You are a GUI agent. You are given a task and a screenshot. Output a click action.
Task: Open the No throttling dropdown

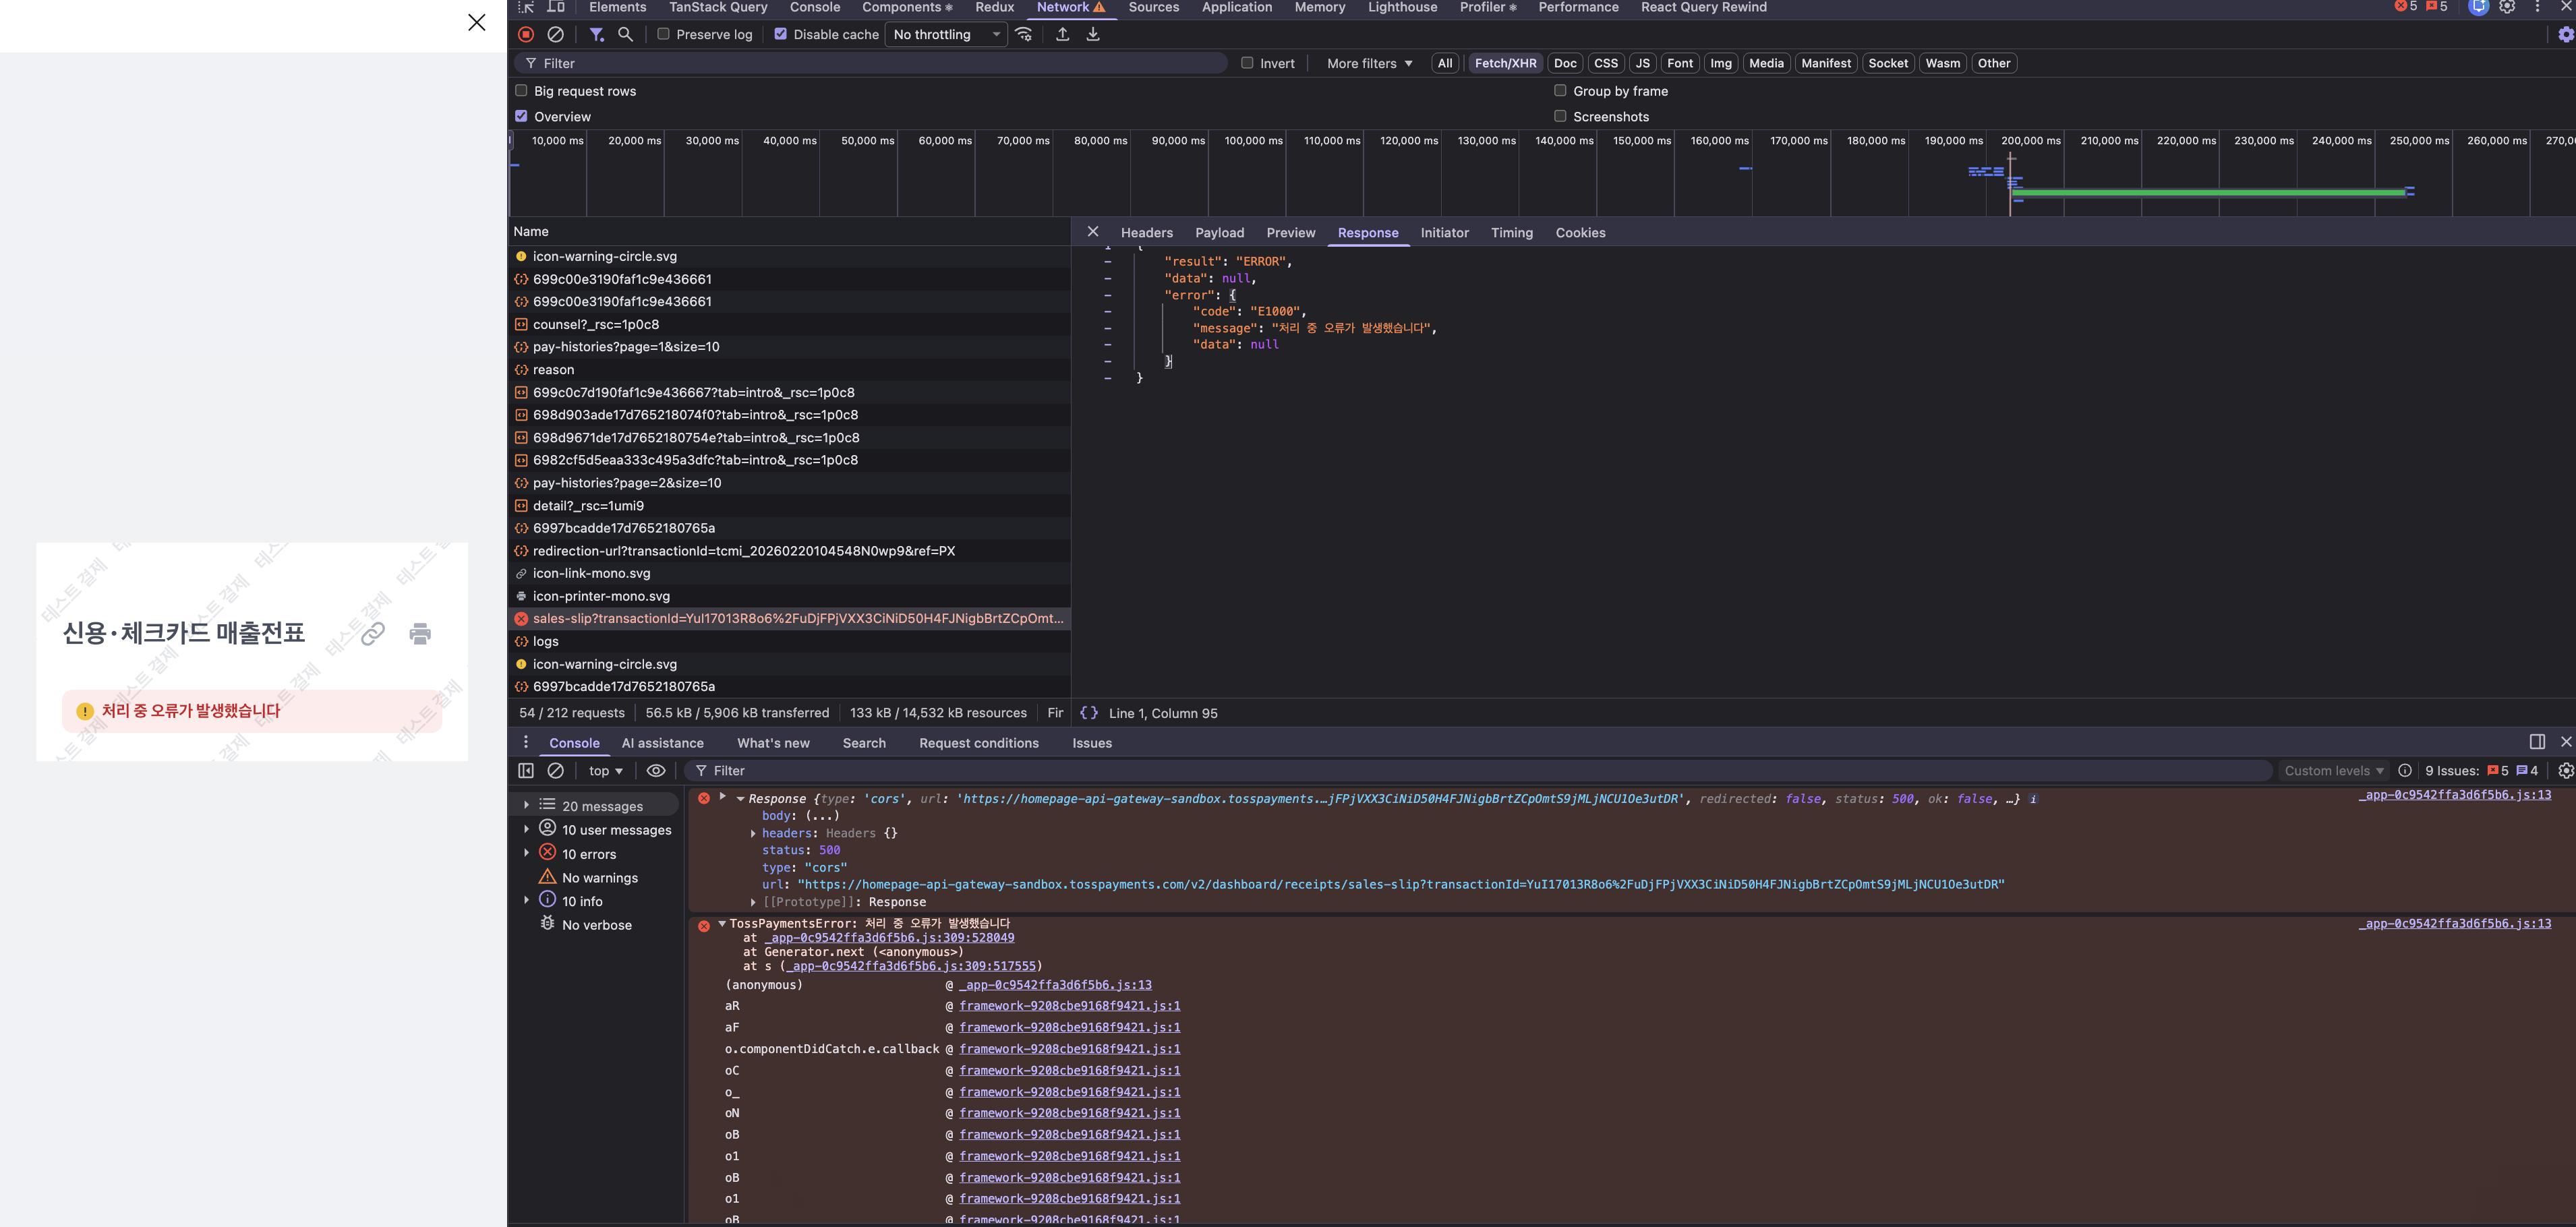946,34
